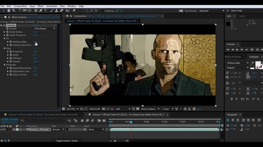Click Toggle Switches / Modes button
Image resolution: width=263 pixels, height=147 pixels.
click(67, 141)
